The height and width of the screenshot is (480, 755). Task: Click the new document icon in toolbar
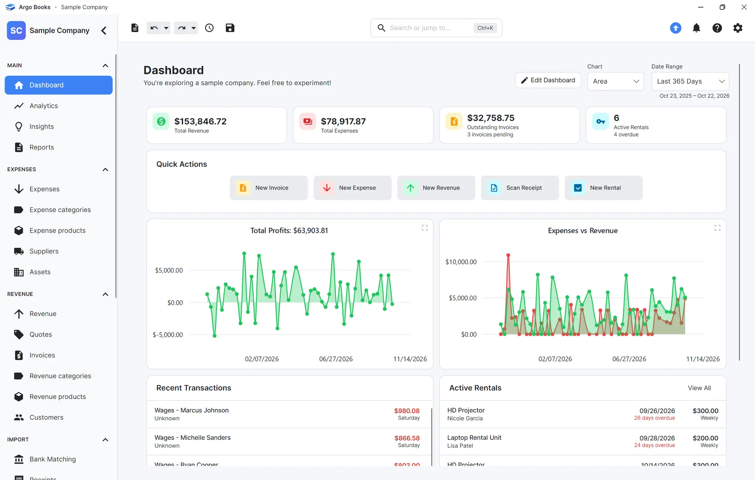[x=135, y=28]
